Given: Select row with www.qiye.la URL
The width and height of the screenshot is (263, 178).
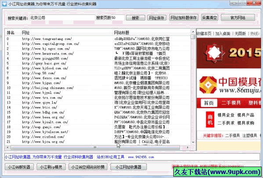Looking at the screenshot, I should (98, 103).
